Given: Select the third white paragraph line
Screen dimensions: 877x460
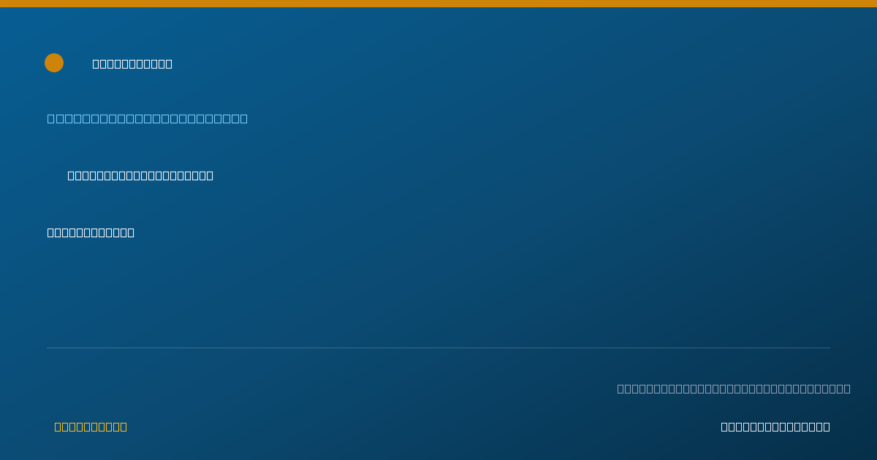Looking at the screenshot, I should (91, 232).
